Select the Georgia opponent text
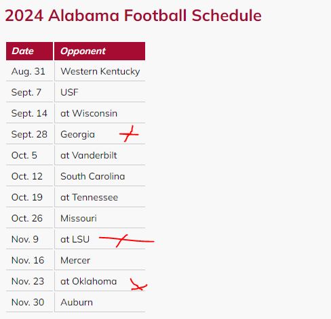The width and height of the screenshot is (331, 319). (77, 135)
